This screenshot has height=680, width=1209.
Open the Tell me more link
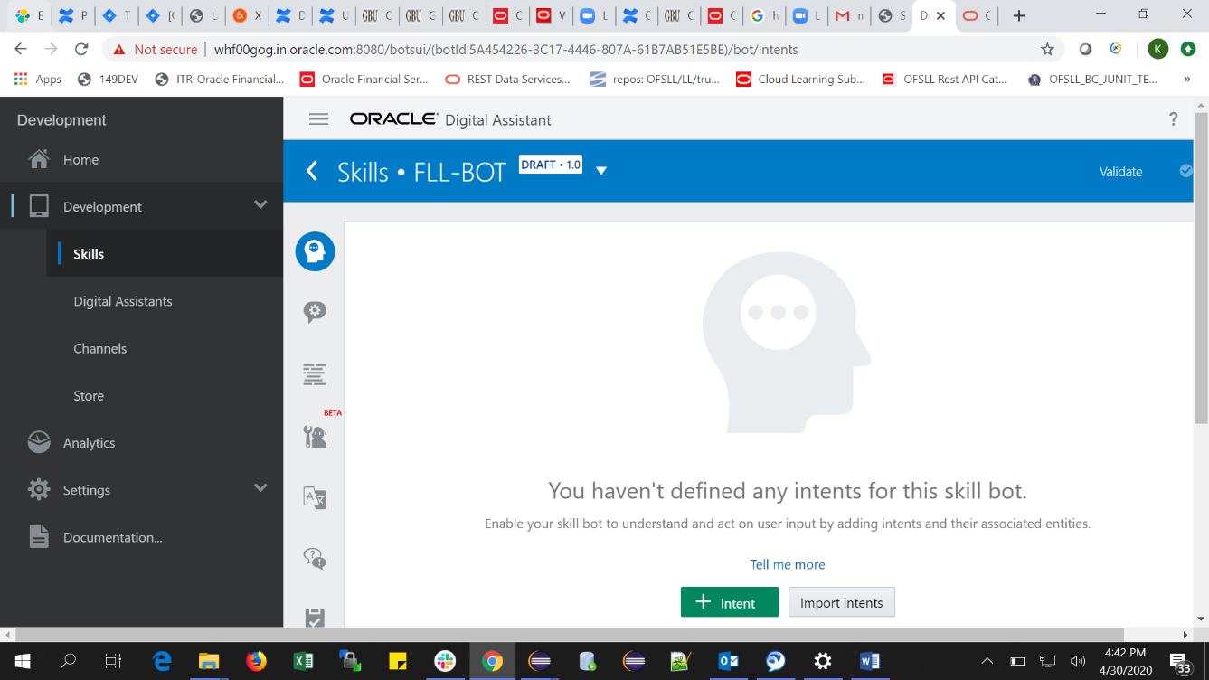(x=788, y=564)
